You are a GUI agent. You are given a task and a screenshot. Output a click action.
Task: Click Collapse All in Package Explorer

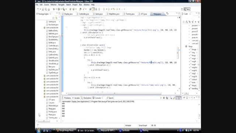(53, 18)
